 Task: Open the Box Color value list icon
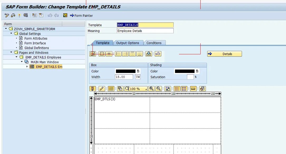138,71
